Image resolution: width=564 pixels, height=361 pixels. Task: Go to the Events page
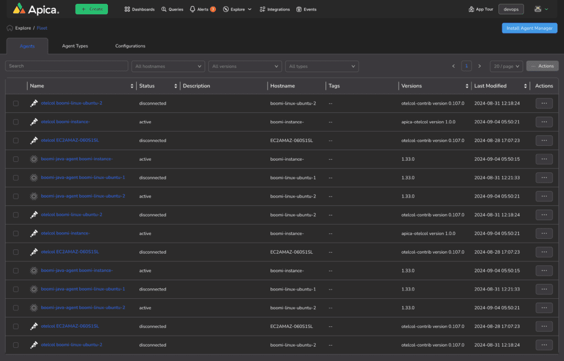[306, 9]
